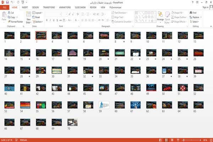Click the Find binoculars icon
The image size is (213, 142).
191,13
